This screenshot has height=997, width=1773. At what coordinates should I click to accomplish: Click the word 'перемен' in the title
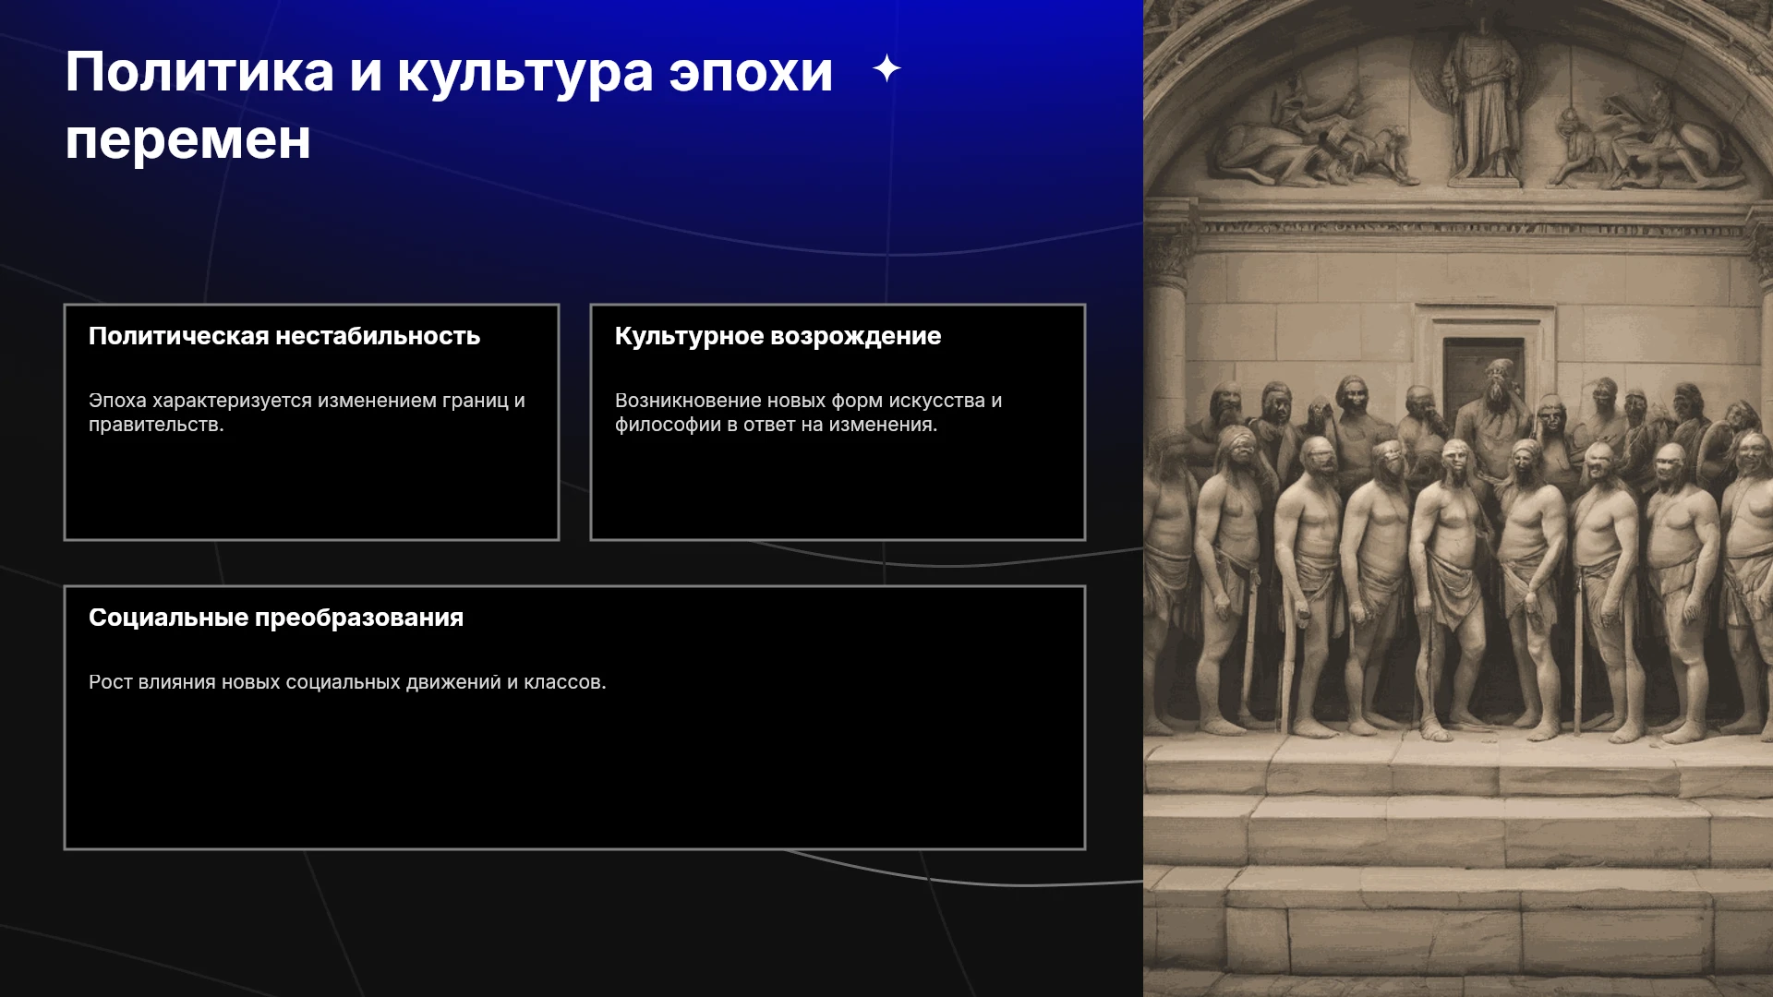[187, 140]
